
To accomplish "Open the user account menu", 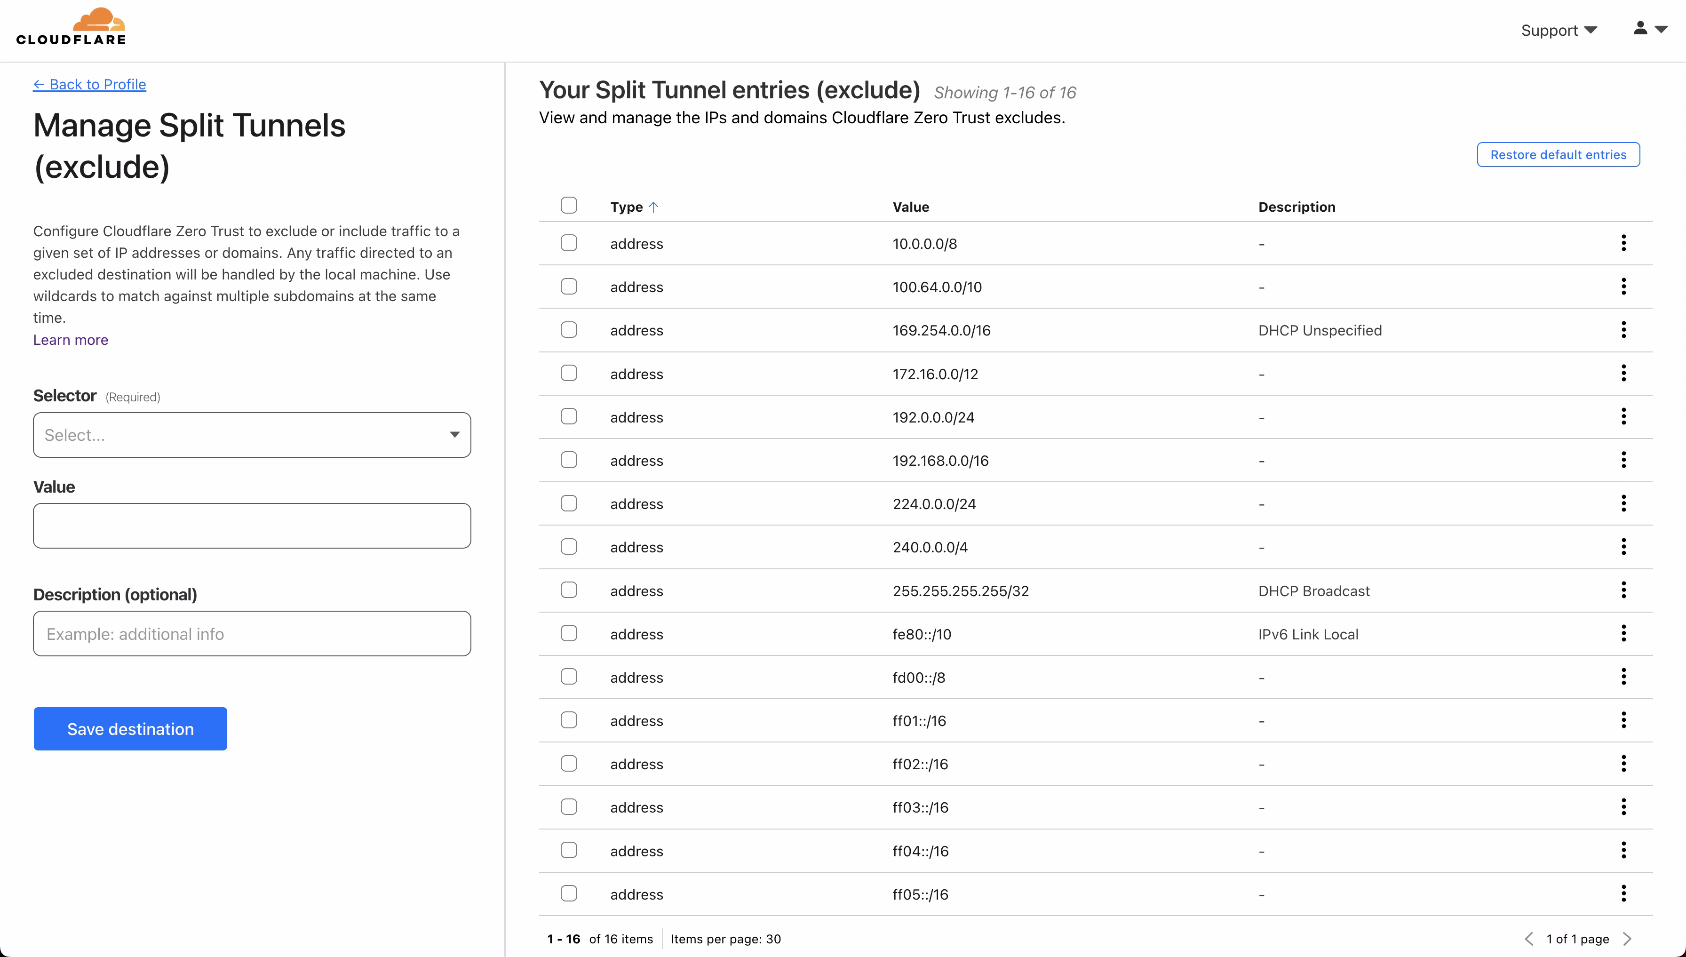I will 1650,28.
